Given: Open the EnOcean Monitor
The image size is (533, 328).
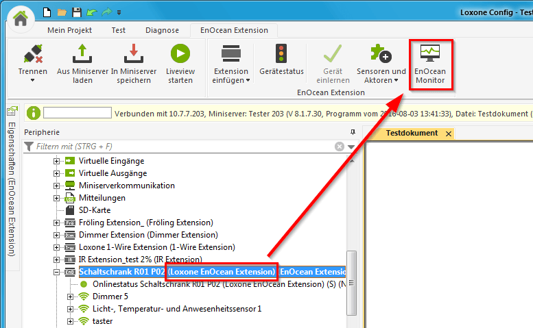Looking at the screenshot, I should [x=432, y=64].
